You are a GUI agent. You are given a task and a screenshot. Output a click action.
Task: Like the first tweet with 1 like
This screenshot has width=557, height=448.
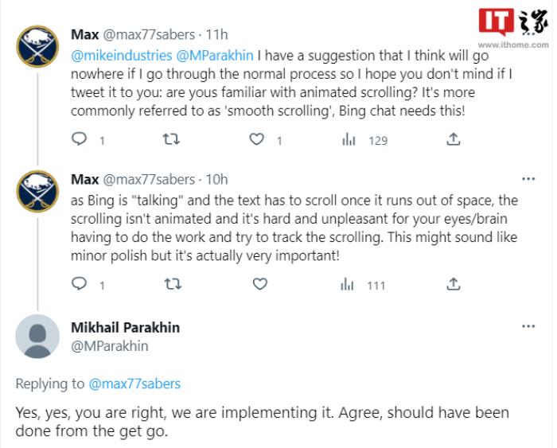tap(257, 140)
